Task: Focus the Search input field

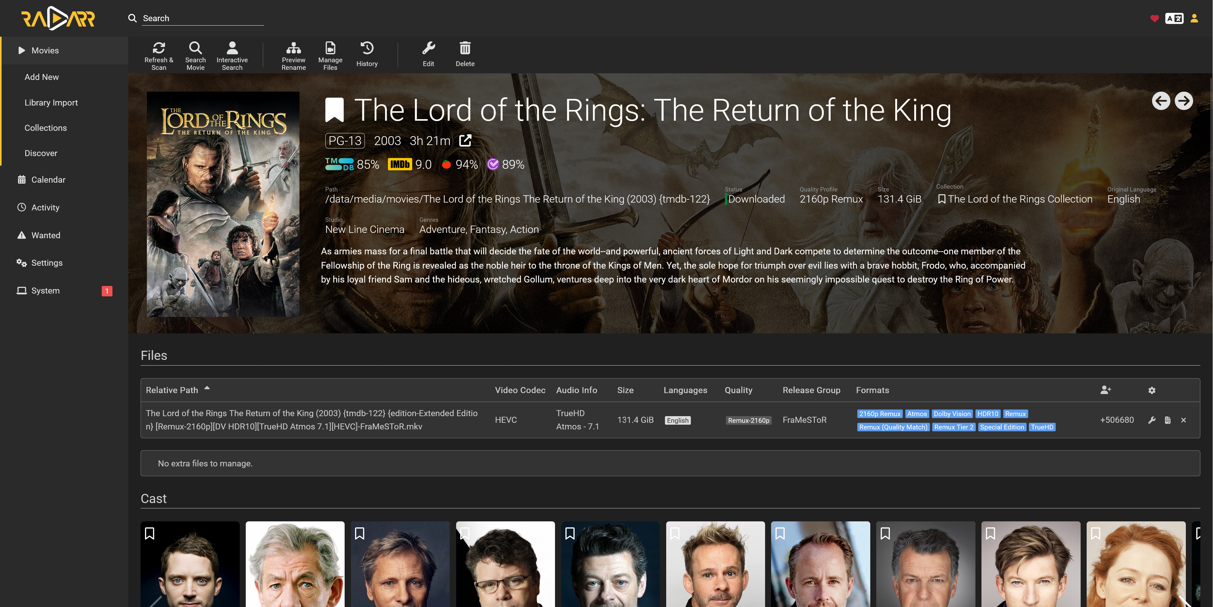Action: click(x=203, y=18)
